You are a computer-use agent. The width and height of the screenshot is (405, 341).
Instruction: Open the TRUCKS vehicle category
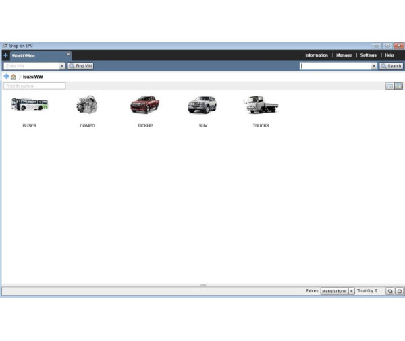pyautogui.click(x=261, y=105)
